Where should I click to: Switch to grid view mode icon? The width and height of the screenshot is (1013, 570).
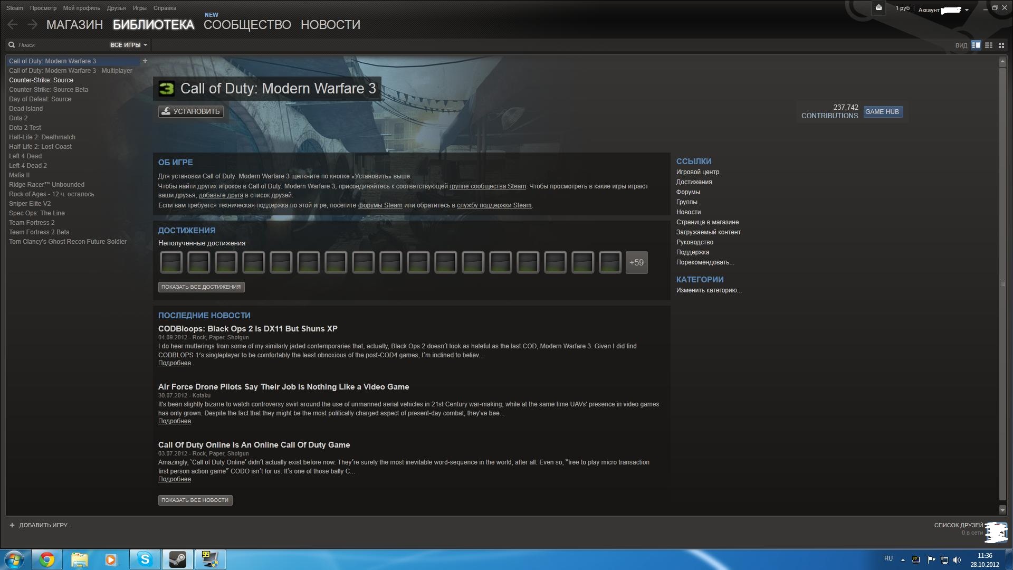tap(1001, 45)
